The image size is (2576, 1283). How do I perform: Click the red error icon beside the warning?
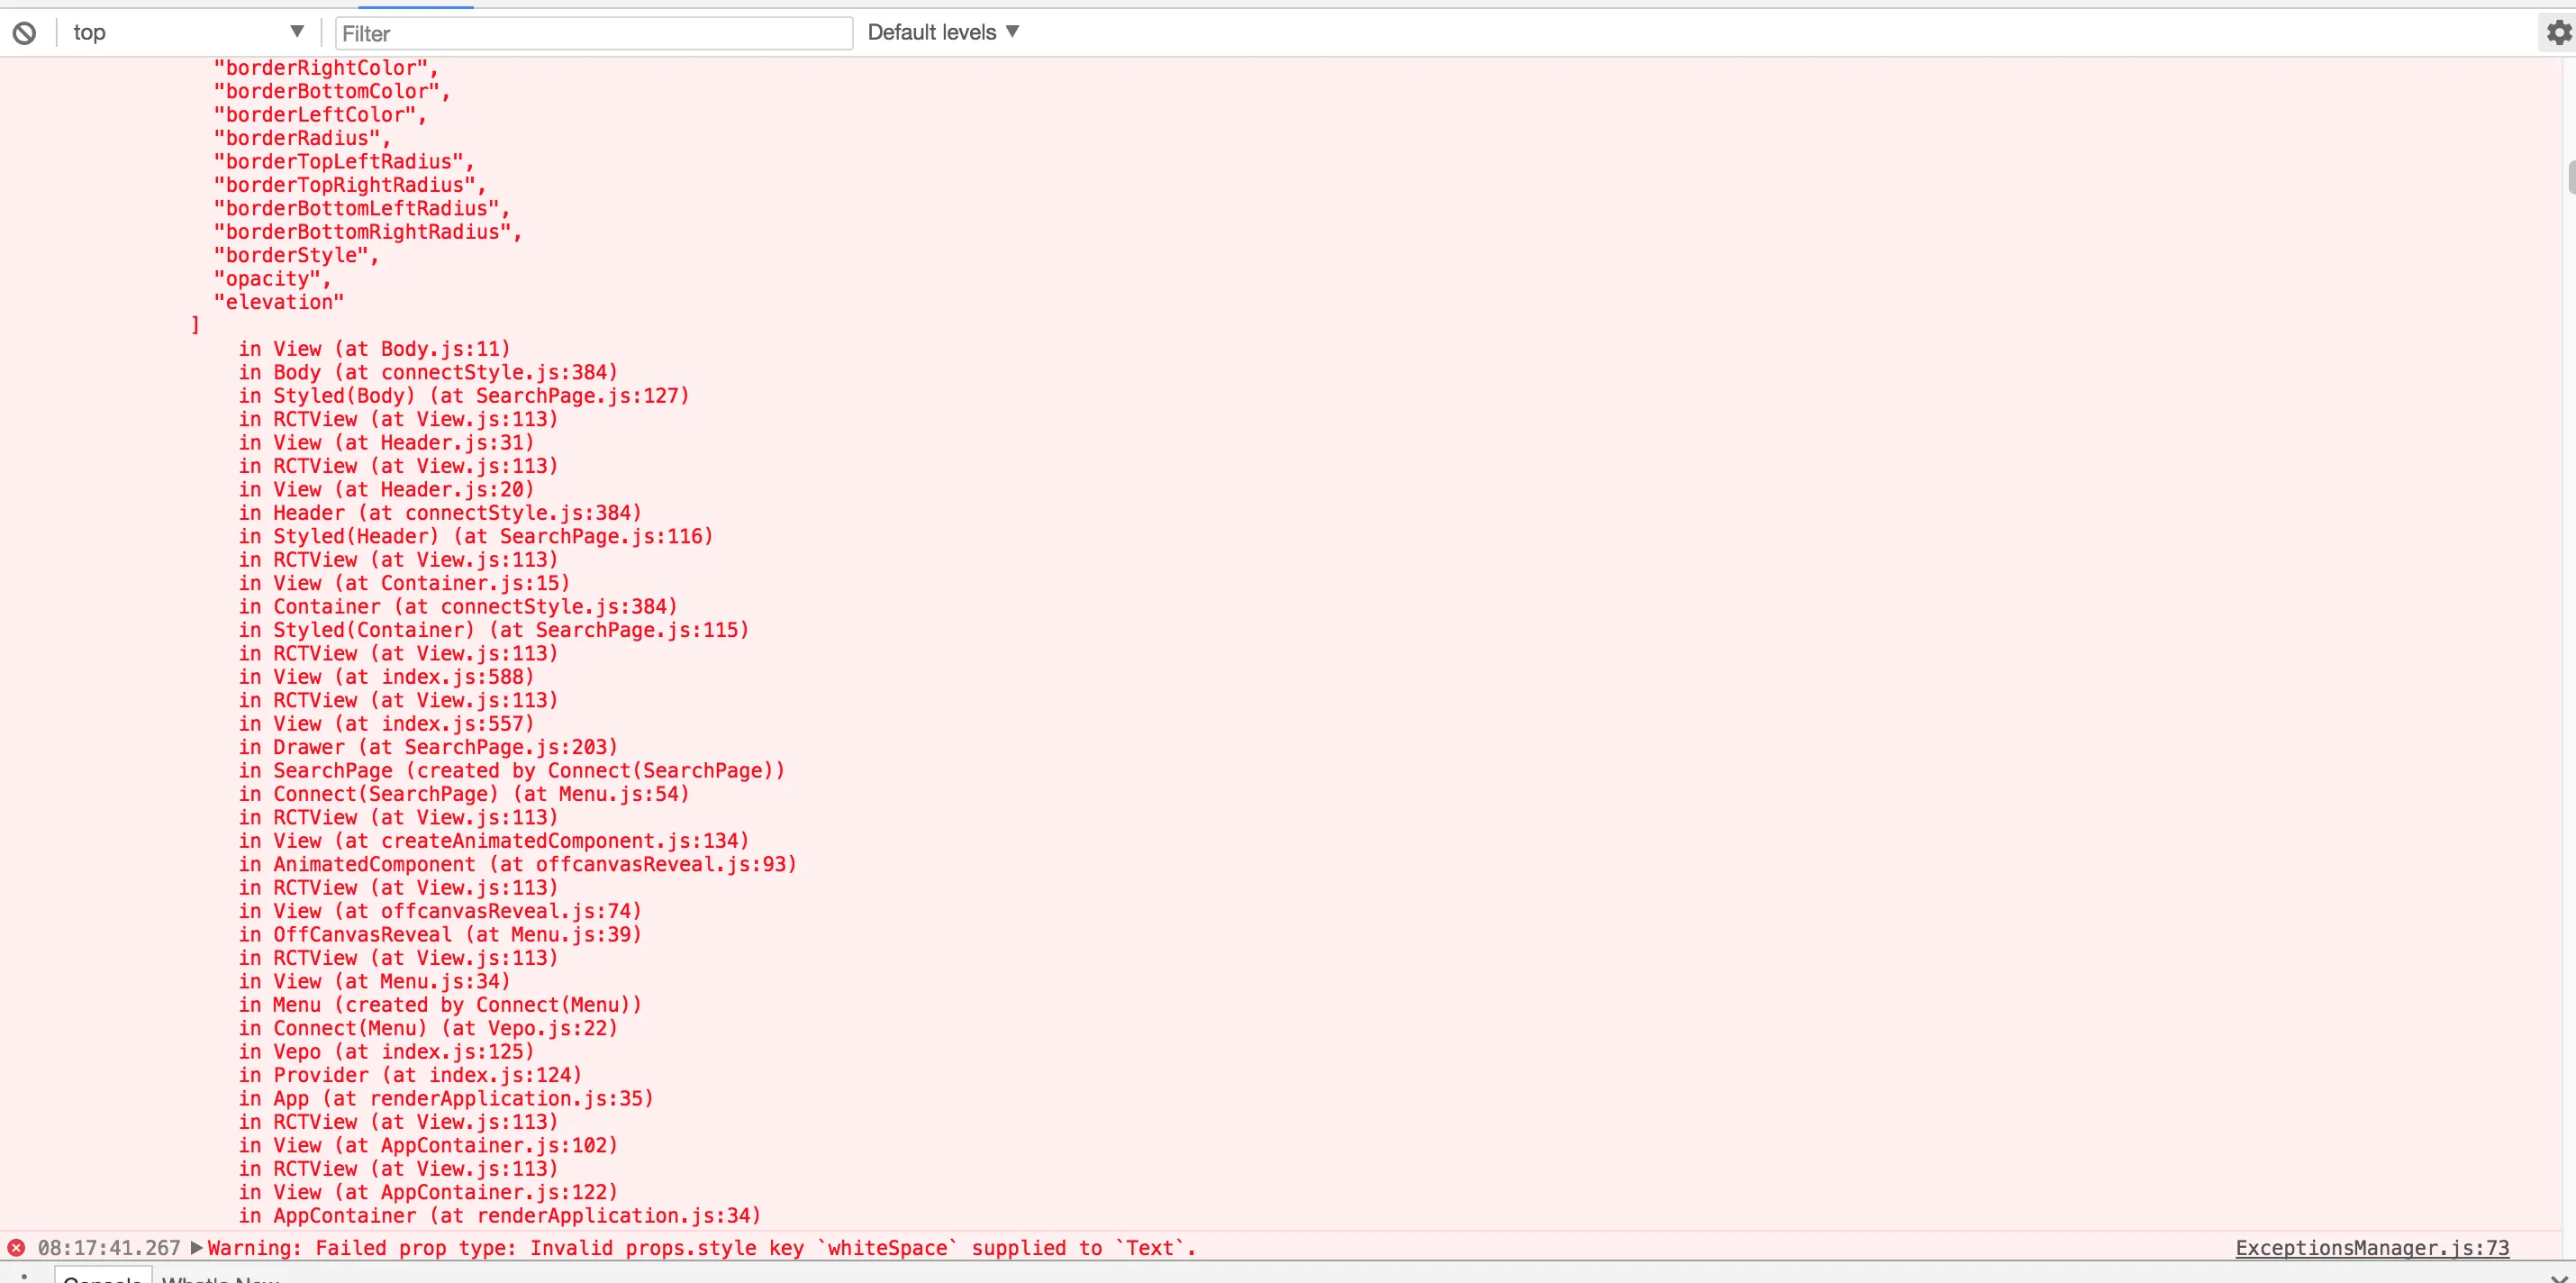point(16,1248)
